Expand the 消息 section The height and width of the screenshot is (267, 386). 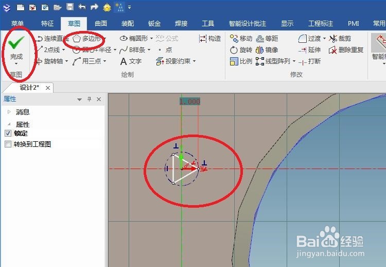9,112
